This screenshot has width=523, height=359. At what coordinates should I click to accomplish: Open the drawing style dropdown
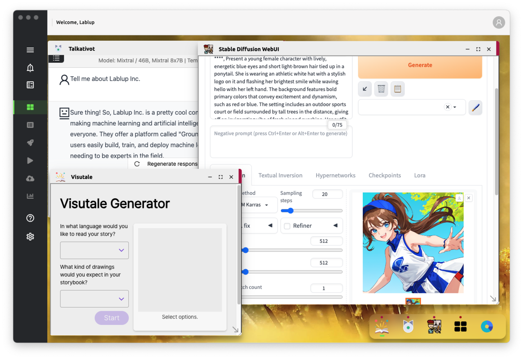pos(94,299)
